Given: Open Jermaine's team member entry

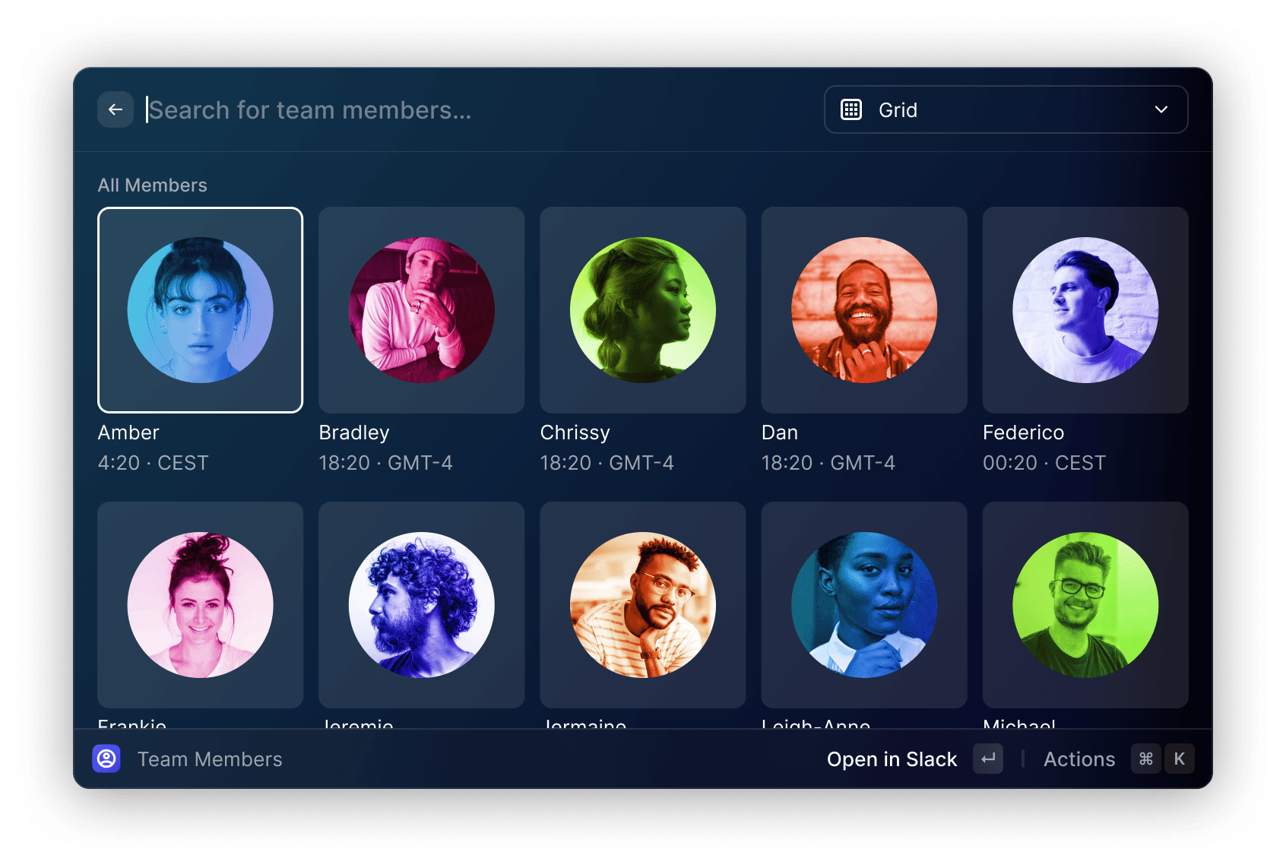Looking at the screenshot, I should coord(642,604).
